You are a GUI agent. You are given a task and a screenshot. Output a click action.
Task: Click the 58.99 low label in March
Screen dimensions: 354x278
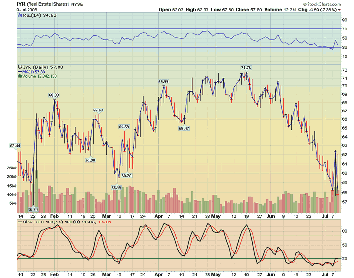point(116,187)
